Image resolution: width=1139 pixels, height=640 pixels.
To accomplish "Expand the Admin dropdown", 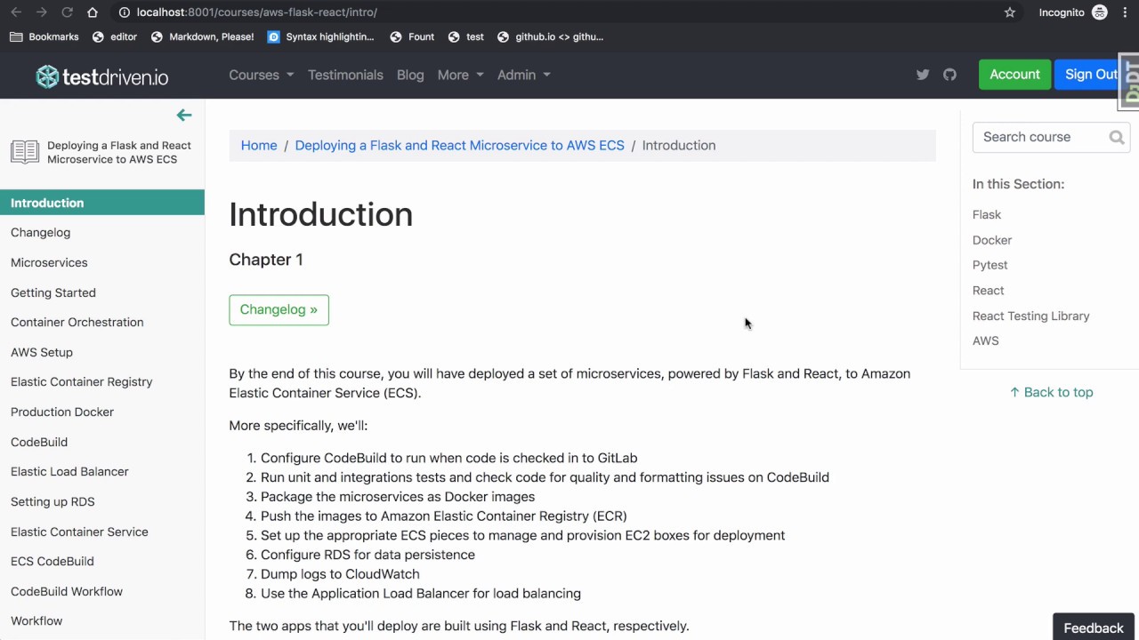I will tap(523, 75).
